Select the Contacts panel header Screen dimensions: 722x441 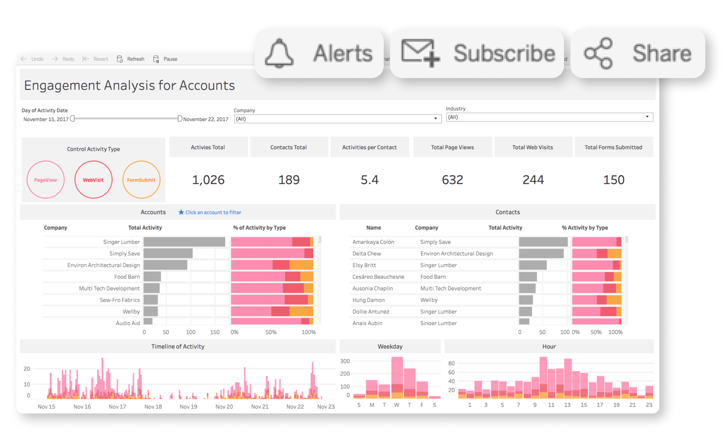507,212
